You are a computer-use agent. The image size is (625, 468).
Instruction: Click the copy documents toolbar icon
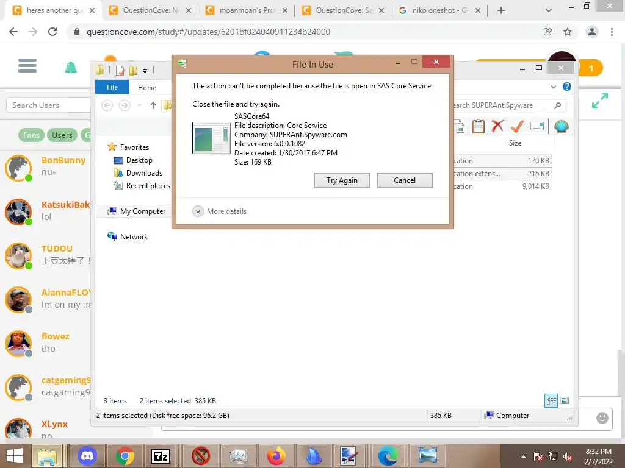[460, 127]
